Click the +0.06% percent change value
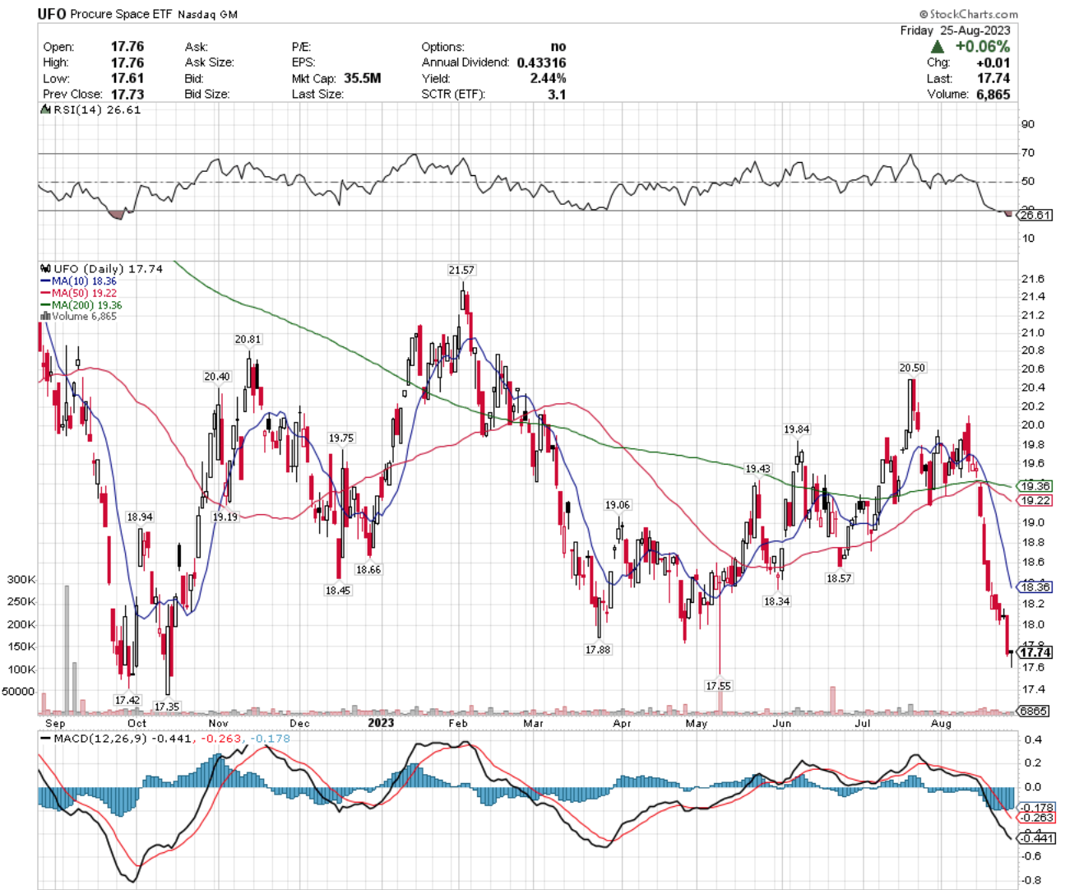Screen dimensions: 1079x890 [x=982, y=47]
